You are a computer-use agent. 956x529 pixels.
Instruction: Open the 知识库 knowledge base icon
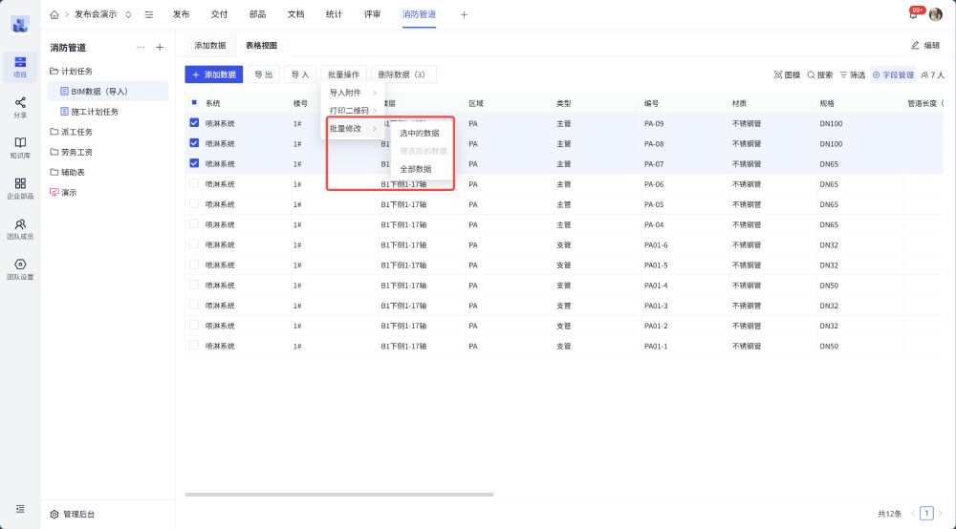coord(20,147)
